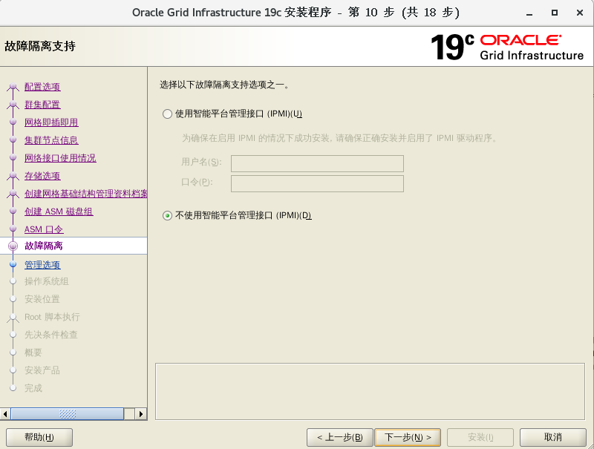This screenshot has width=594, height=449.
Task: Click the 故障隔离支持 page heading
Action: pos(40,46)
